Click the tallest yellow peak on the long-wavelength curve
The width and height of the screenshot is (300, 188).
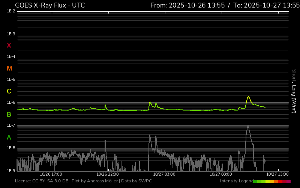[248, 97]
